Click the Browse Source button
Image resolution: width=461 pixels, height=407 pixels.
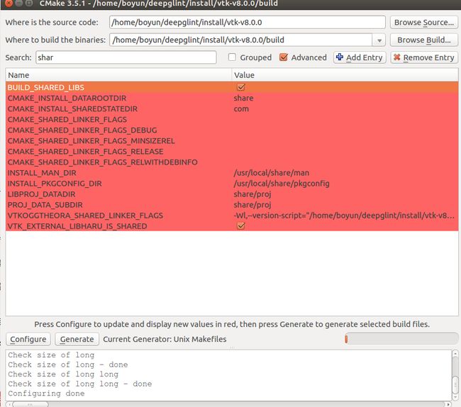[423, 22]
